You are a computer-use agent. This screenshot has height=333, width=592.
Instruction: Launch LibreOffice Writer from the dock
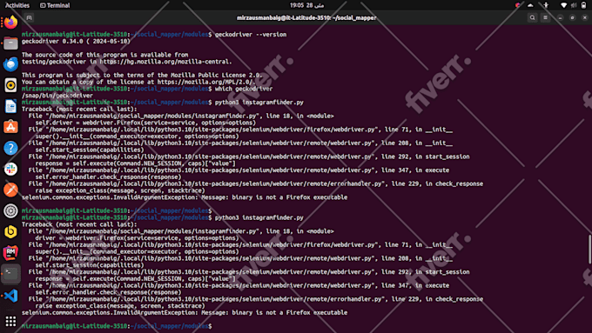coord(10,106)
